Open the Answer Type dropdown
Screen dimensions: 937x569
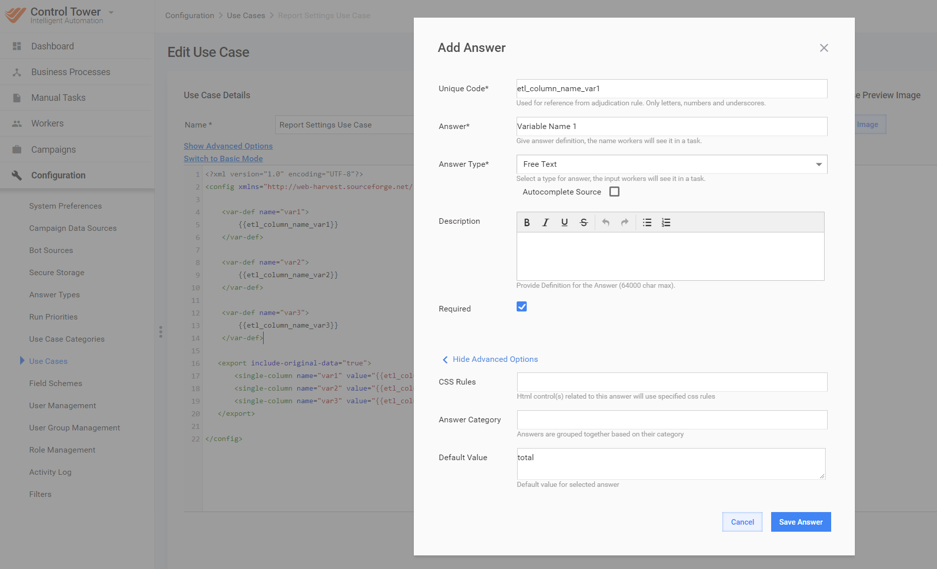click(672, 164)
